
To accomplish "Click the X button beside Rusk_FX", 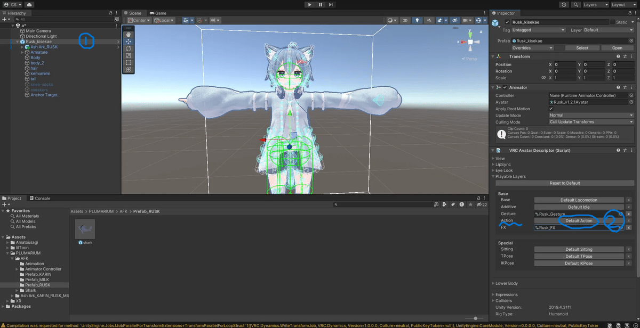I will click(629, 227).
